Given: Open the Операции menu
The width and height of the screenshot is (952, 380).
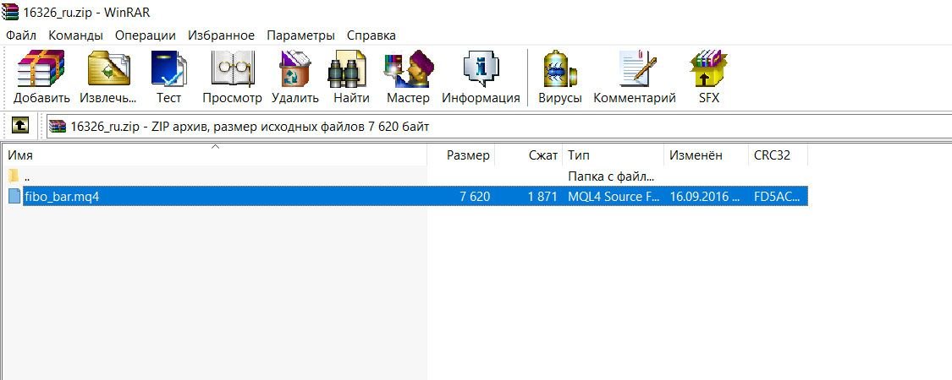Looking at the screenshot, I should tap(145, 35).
